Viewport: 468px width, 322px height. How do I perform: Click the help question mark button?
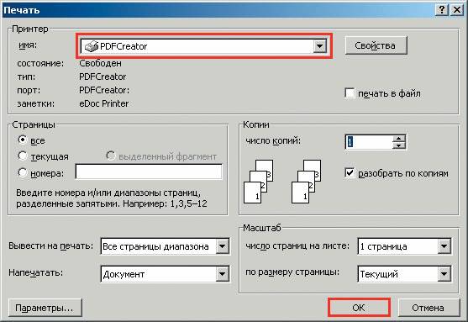click(442, 10)
